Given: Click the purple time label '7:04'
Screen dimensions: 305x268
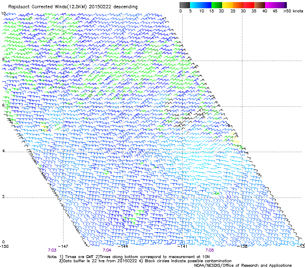Looking at the screenshot, I should click(x=107, y=250).
